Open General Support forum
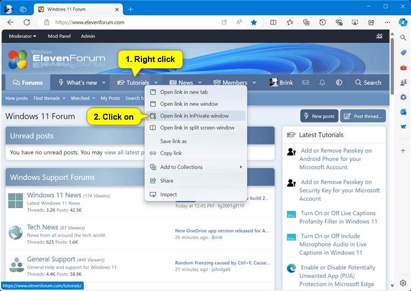The width and height of the screenshot is (411, 291). point(51,259)
